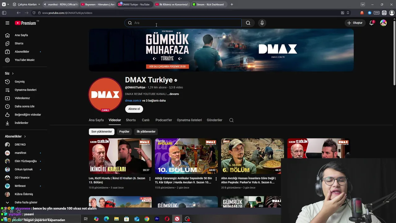Open Çalışma Alanları workspaces dropdown
The image size is (396, 223).
pos(26,4)
